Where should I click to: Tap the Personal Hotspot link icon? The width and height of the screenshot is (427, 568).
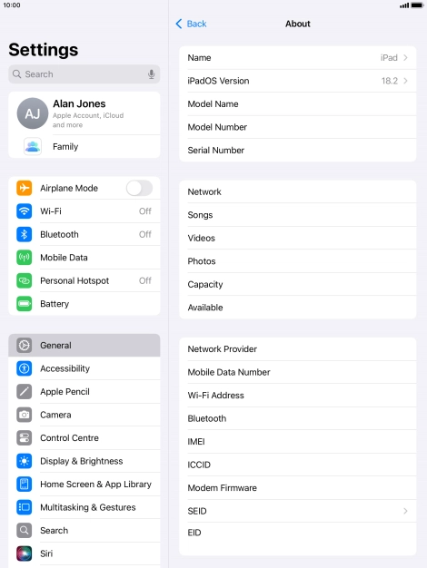25,280
